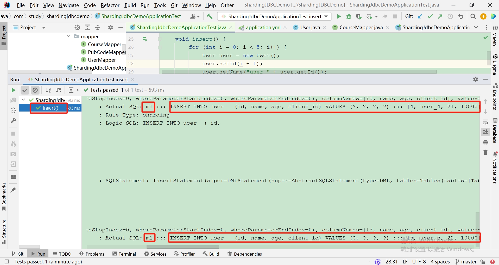Open the Refactor menu
499x265 pixels.
pyautogui.click(x=110, y=5)
